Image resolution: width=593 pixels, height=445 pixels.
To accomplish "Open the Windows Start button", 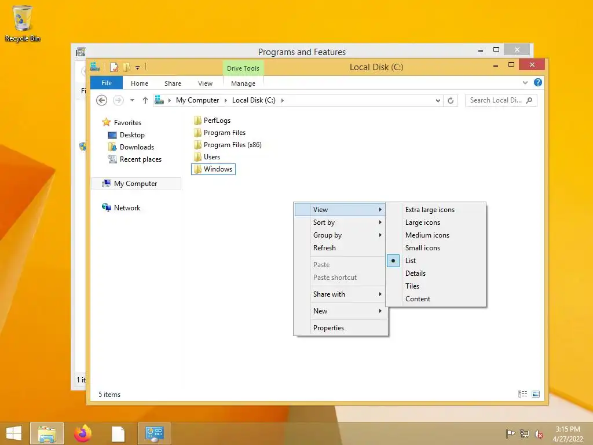I will pyautogui.click(x=14, y=433).
